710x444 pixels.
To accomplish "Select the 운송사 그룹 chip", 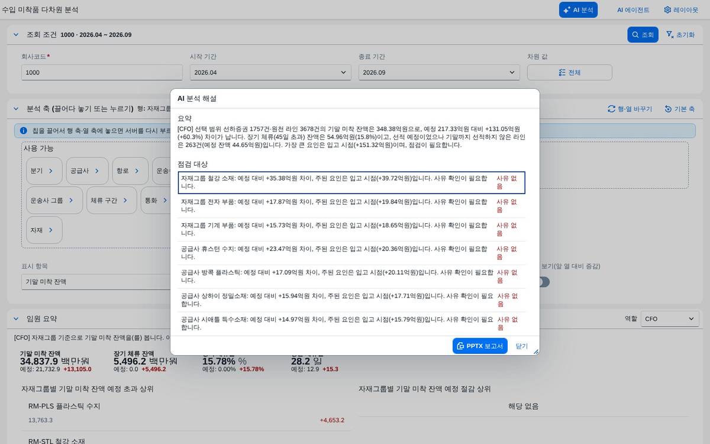I will tap(54, 200).
